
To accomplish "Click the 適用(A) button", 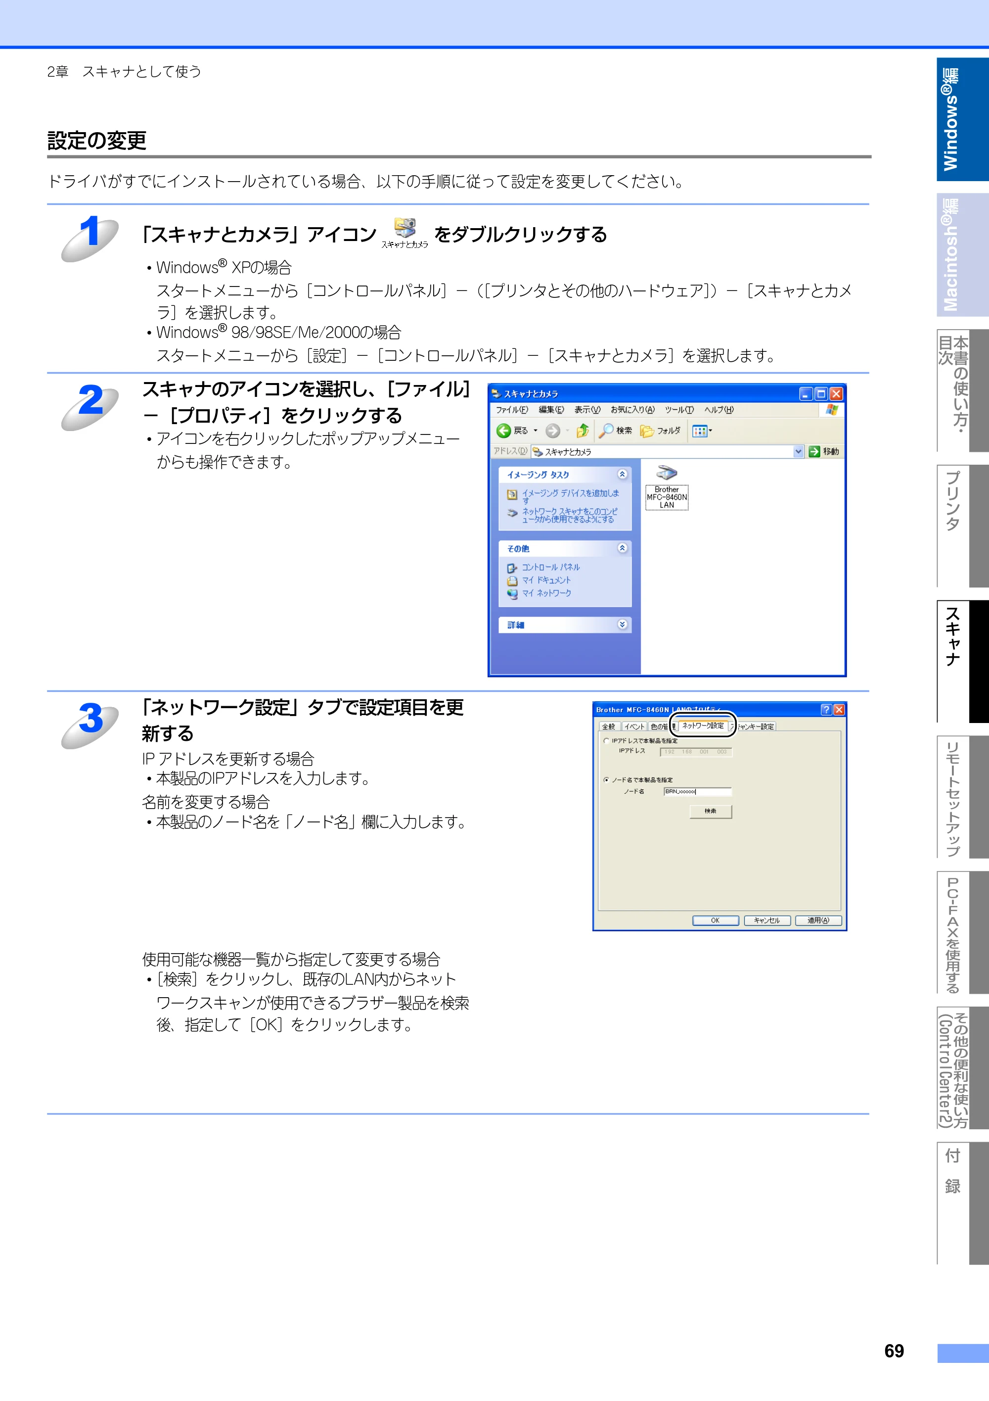I will [818, 920].
